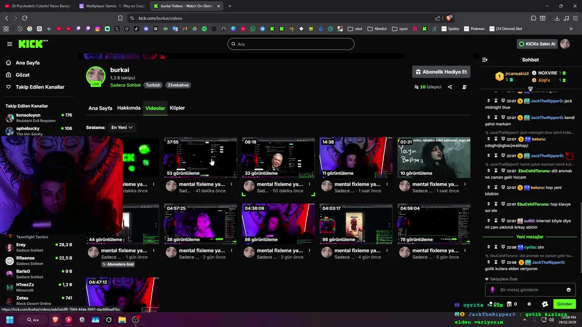582x327 pixels.
Task: Open the user profile avatar menu
Action: point(565,44)
